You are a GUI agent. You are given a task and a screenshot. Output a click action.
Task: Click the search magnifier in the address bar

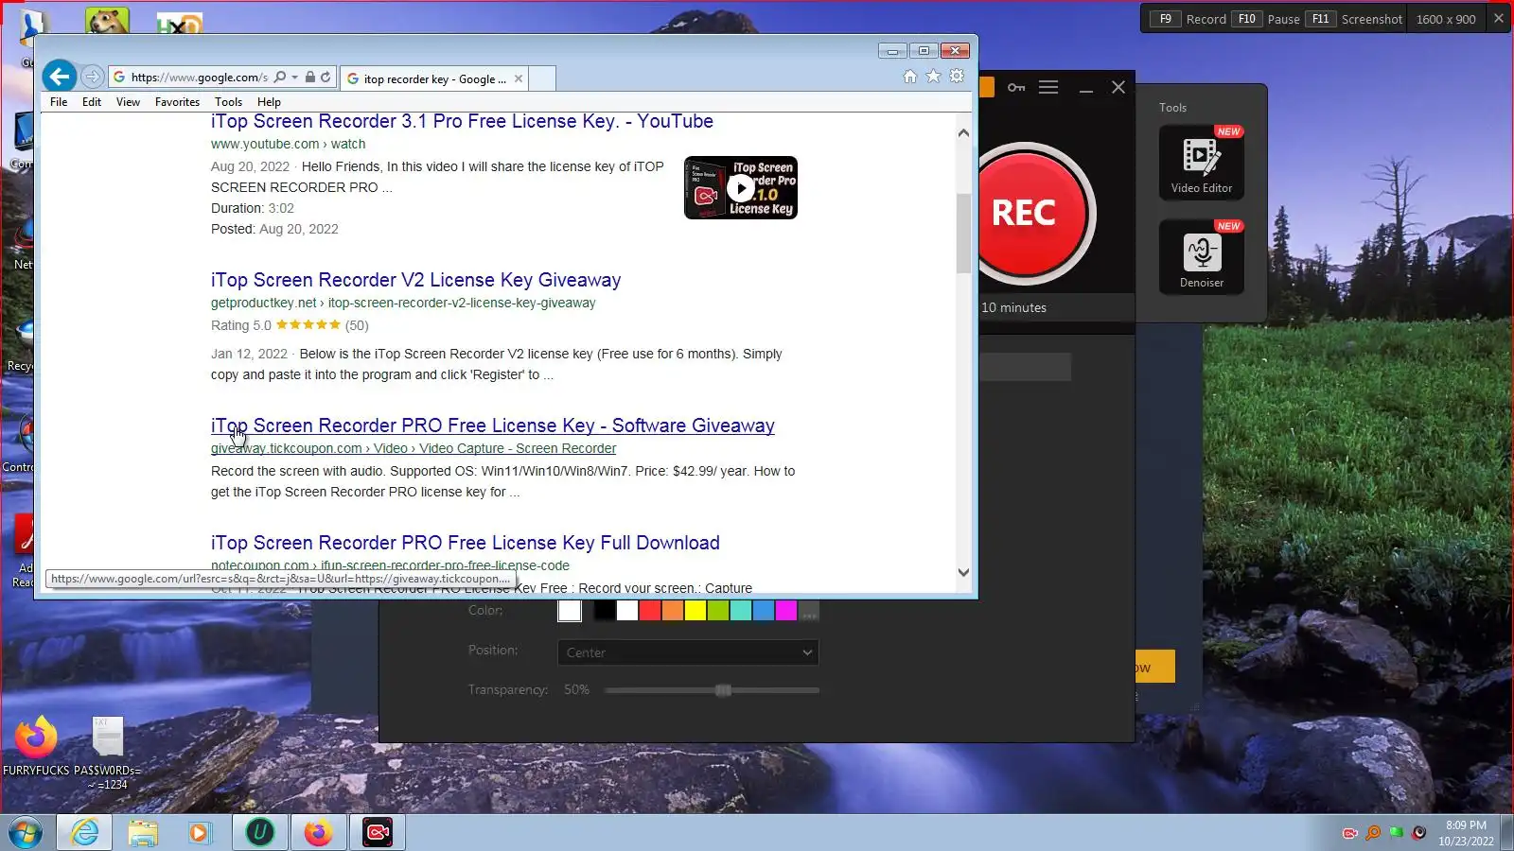tap(279, 78)
